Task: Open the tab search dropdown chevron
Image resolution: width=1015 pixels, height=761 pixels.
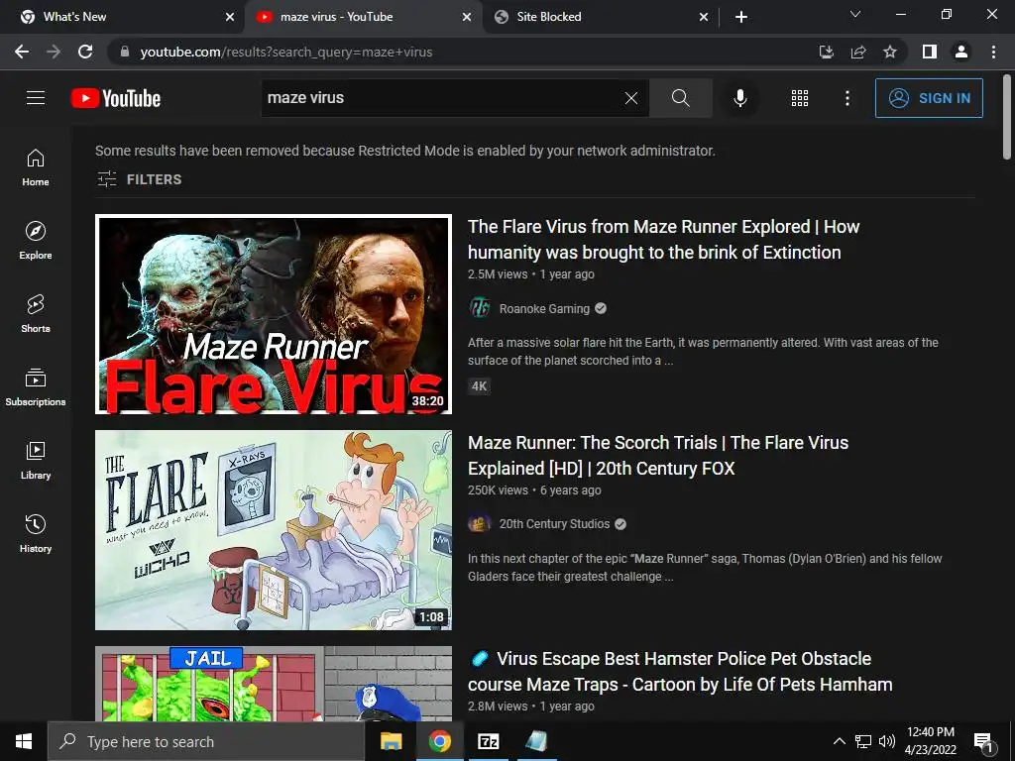Action: click(x=855, y=14)
